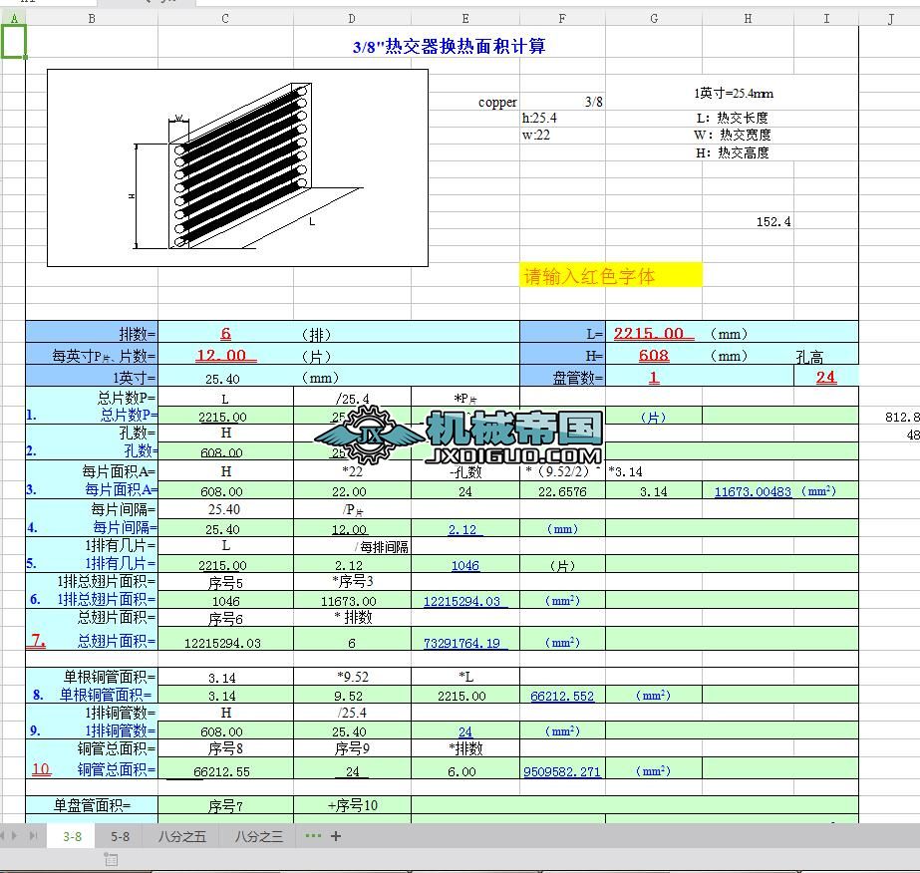This screenshot has width=920, height=873.
Task: Click the result 12215294.03 underlined cell
Action: 465,601
